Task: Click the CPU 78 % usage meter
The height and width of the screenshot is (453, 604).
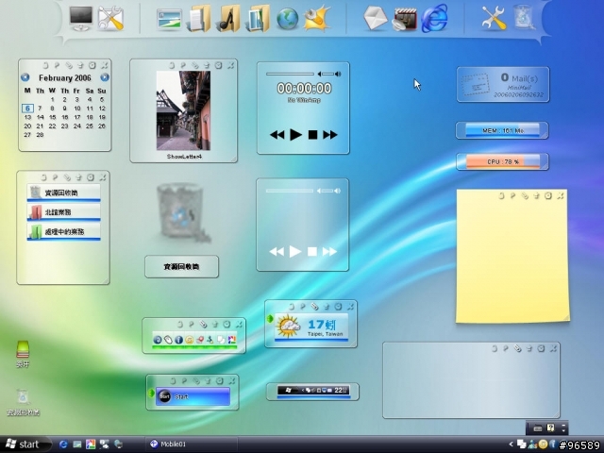Action: [502, 161]
